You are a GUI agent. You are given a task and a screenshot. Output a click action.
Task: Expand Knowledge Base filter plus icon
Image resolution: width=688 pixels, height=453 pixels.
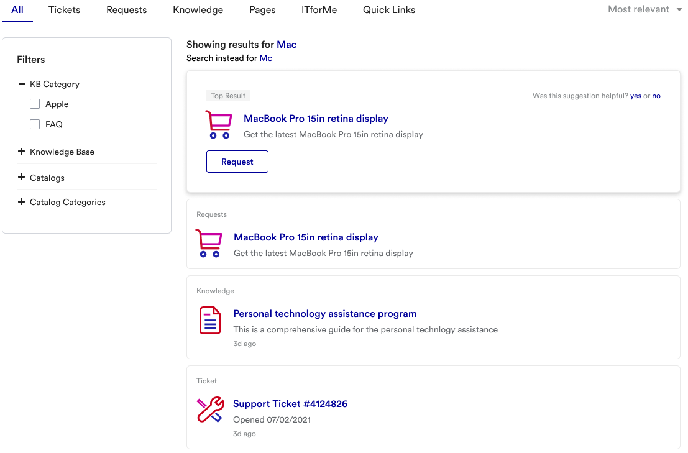22,151
